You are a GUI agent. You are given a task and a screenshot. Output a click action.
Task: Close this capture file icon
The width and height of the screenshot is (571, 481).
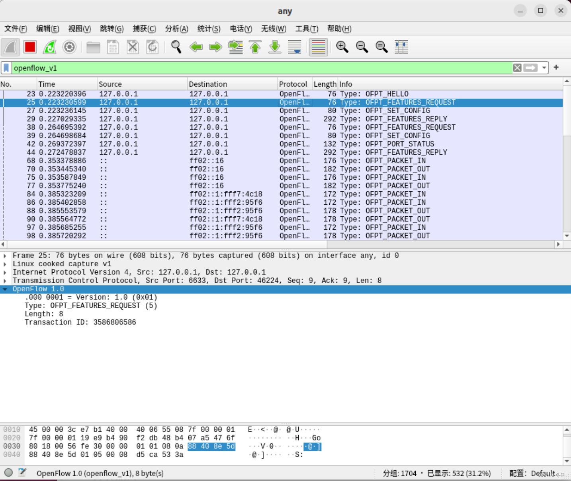[133, 47]
